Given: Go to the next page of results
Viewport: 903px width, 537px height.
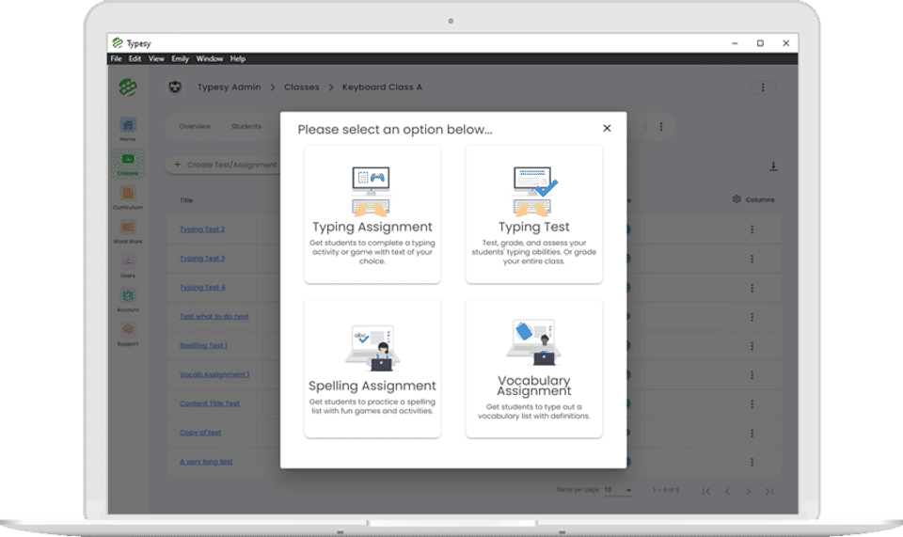Looking at the screenshot, I should point(748,491).
